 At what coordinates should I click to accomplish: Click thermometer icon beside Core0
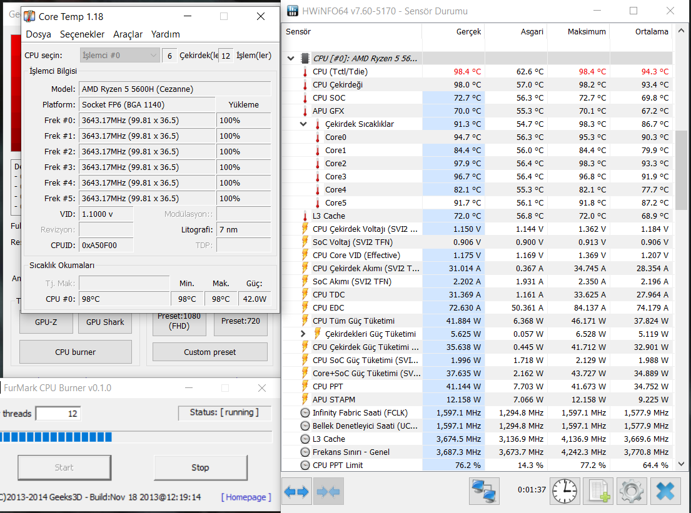click(x=318, y=137)
